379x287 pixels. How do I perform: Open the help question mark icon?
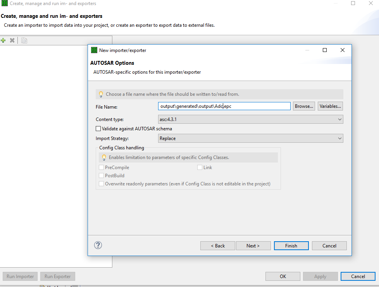tap(98, 245)
